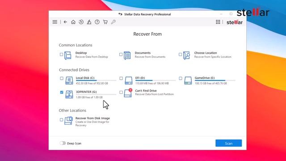Click the EFI (D:) drive icon
Screen dimensions: 286x161
click(x=128, y=80)
